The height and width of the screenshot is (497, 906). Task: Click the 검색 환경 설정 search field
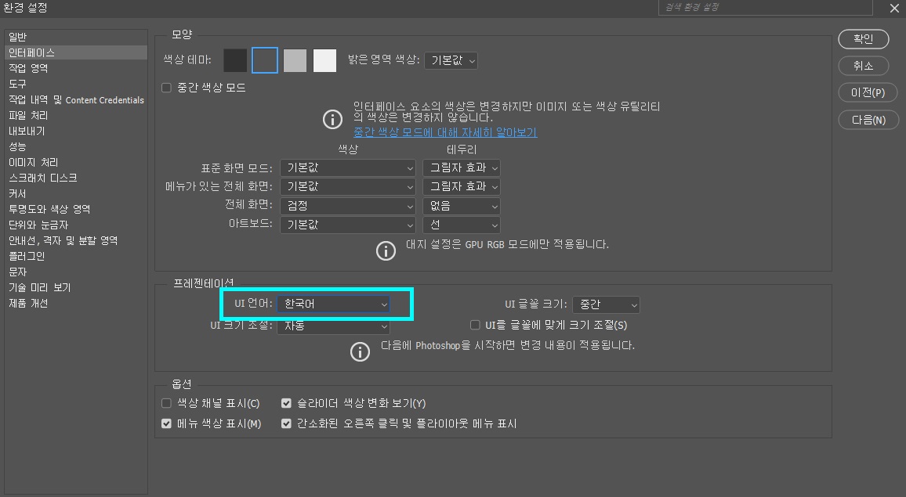(x=764, y=9)
